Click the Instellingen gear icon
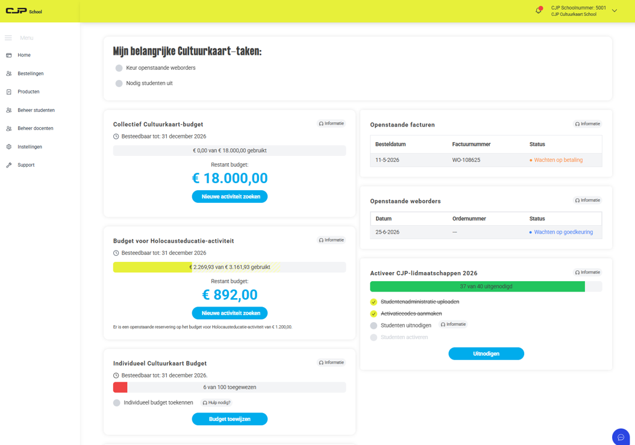 9,146
